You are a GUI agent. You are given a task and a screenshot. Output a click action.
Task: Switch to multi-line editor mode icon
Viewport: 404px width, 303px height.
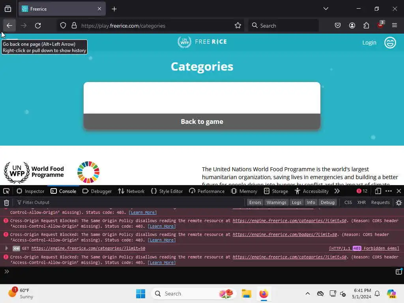click(x=398, y=271)
